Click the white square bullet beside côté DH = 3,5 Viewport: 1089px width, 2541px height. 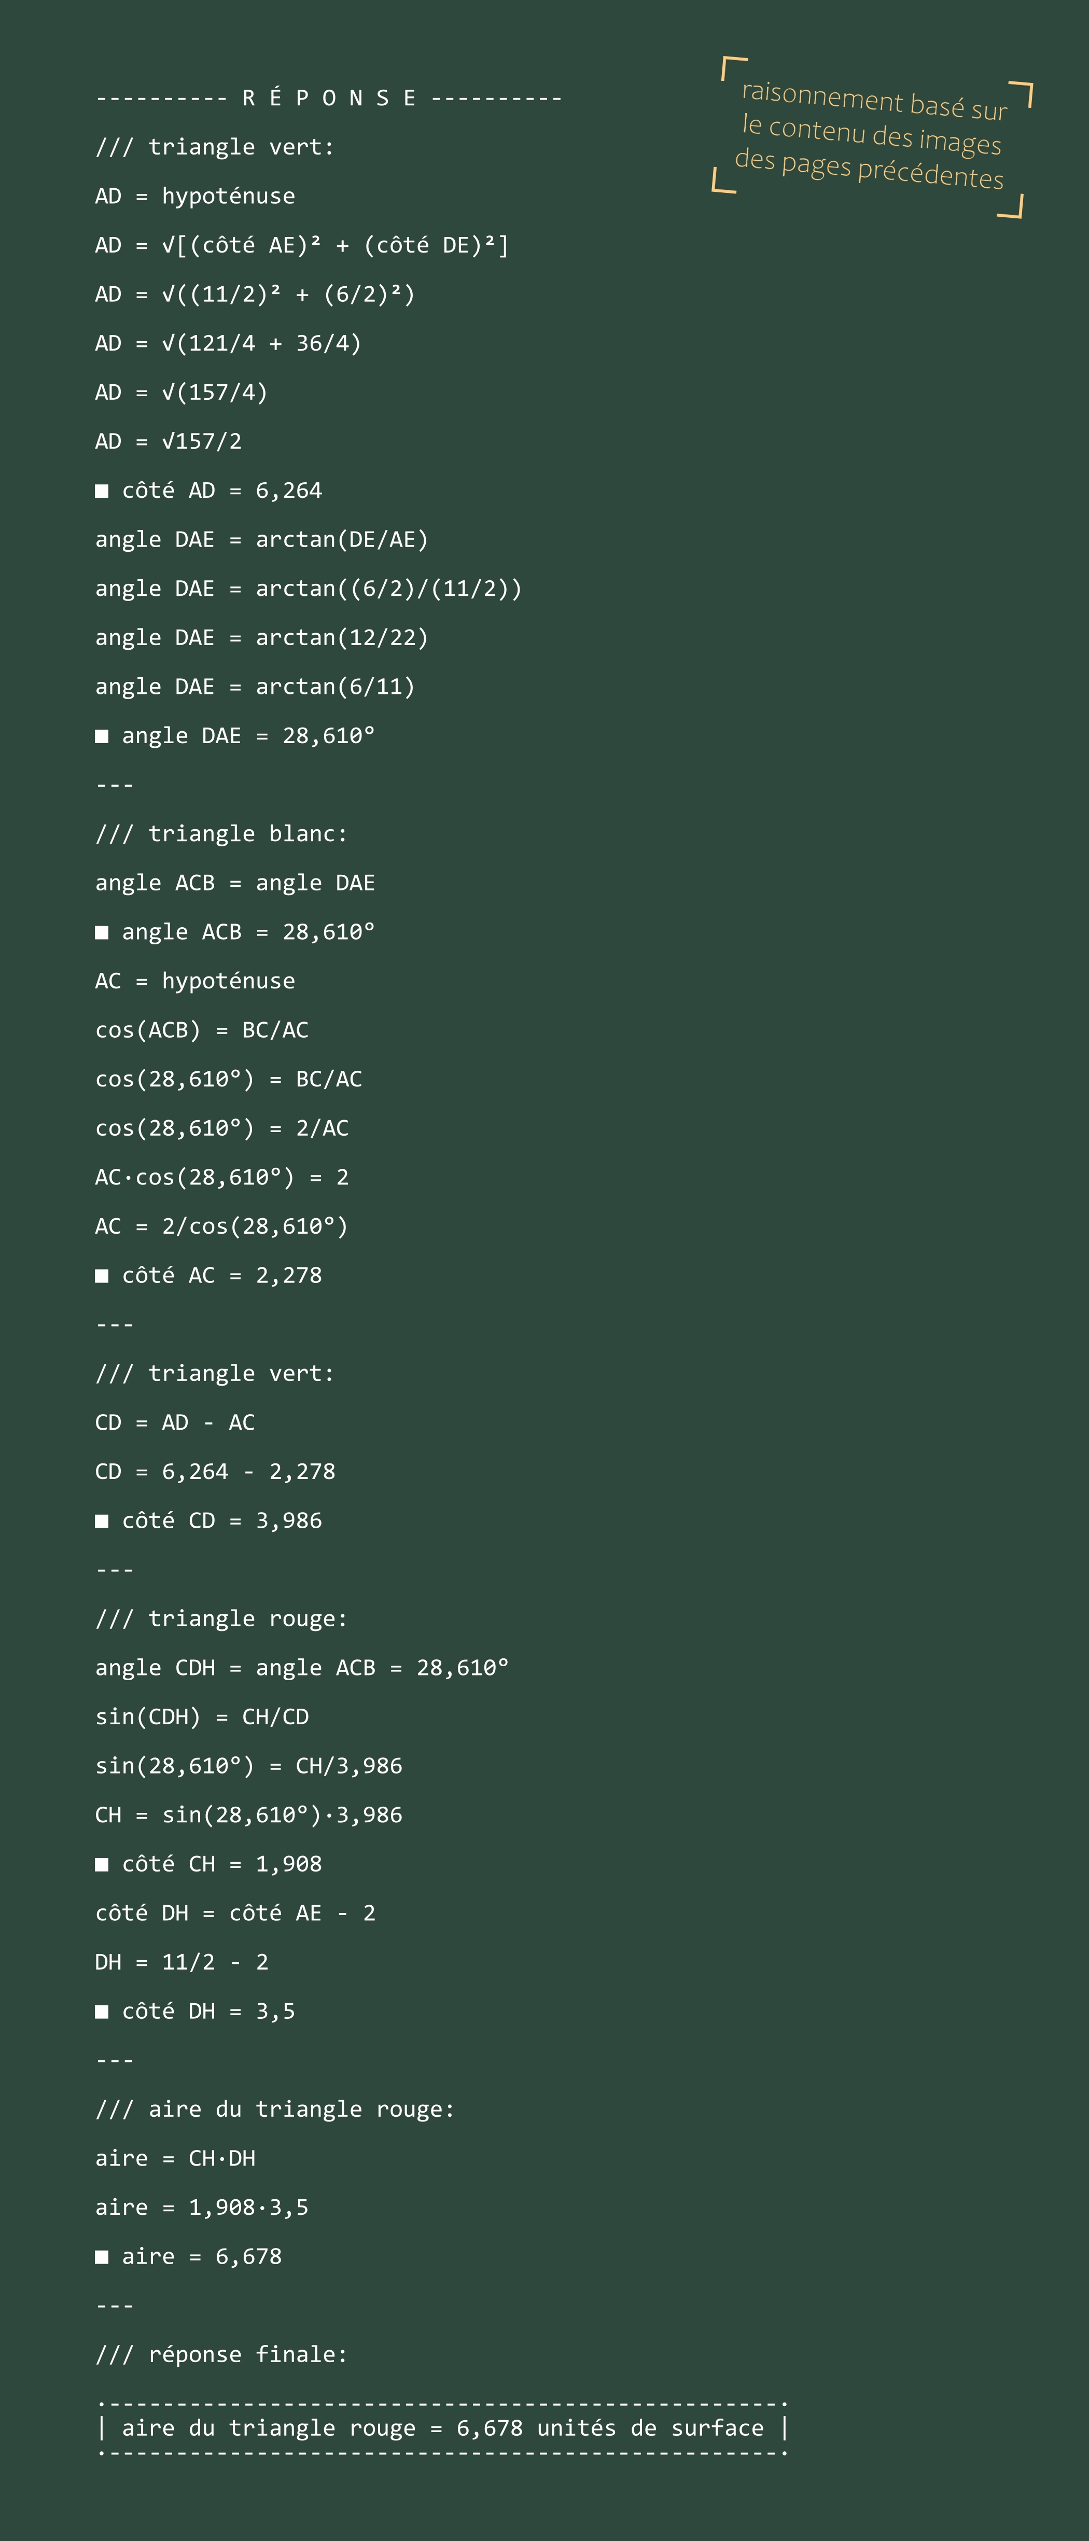coord(102,2012)
